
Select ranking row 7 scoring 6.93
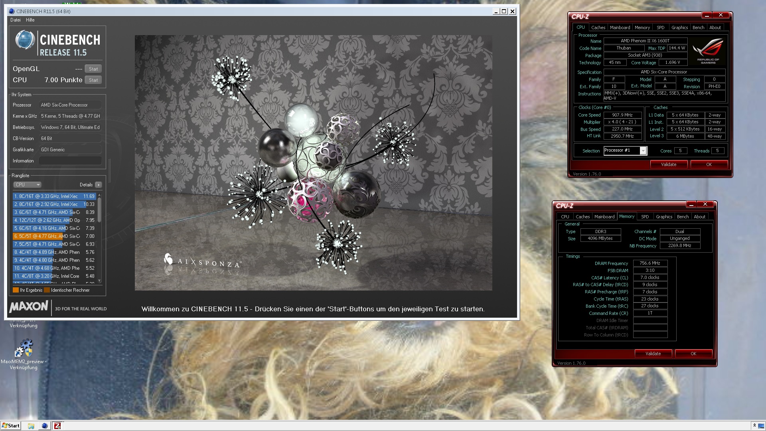click(x=54, y=244)
